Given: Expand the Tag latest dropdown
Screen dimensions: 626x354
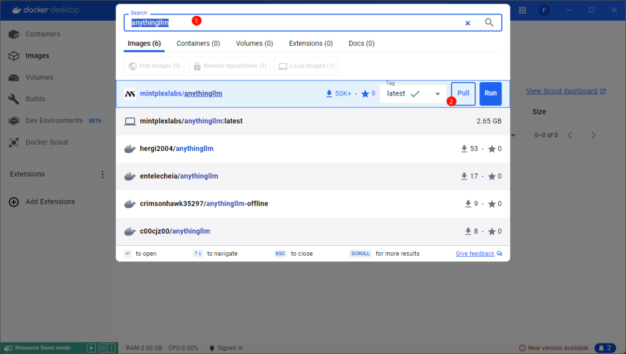Looking at the screenshot, I should point(437,94).
